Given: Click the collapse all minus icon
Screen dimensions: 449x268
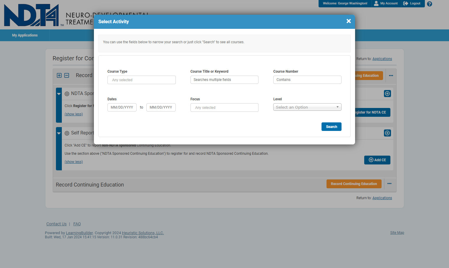Looking at the screenshot, I should pos(67,75).
